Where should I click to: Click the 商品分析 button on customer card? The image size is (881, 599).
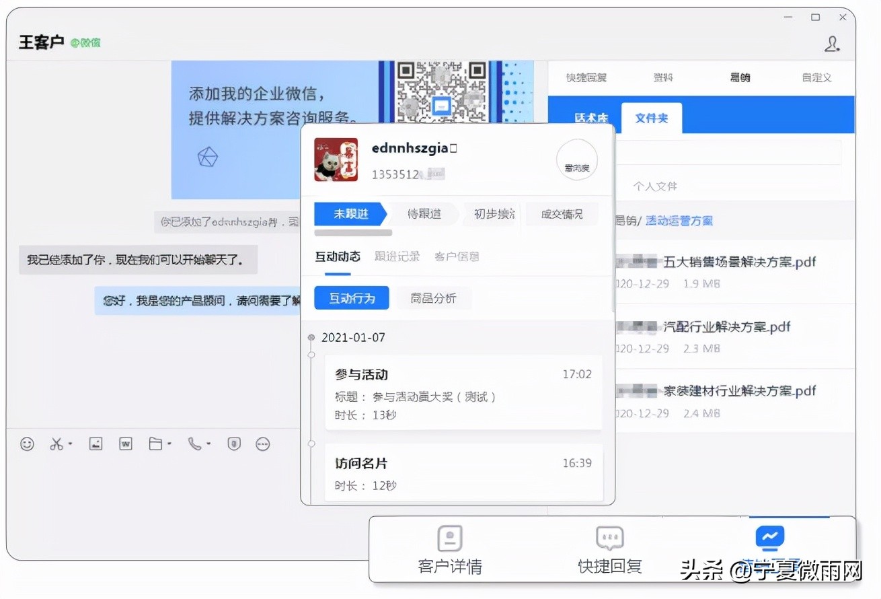[x=434, y=298]
